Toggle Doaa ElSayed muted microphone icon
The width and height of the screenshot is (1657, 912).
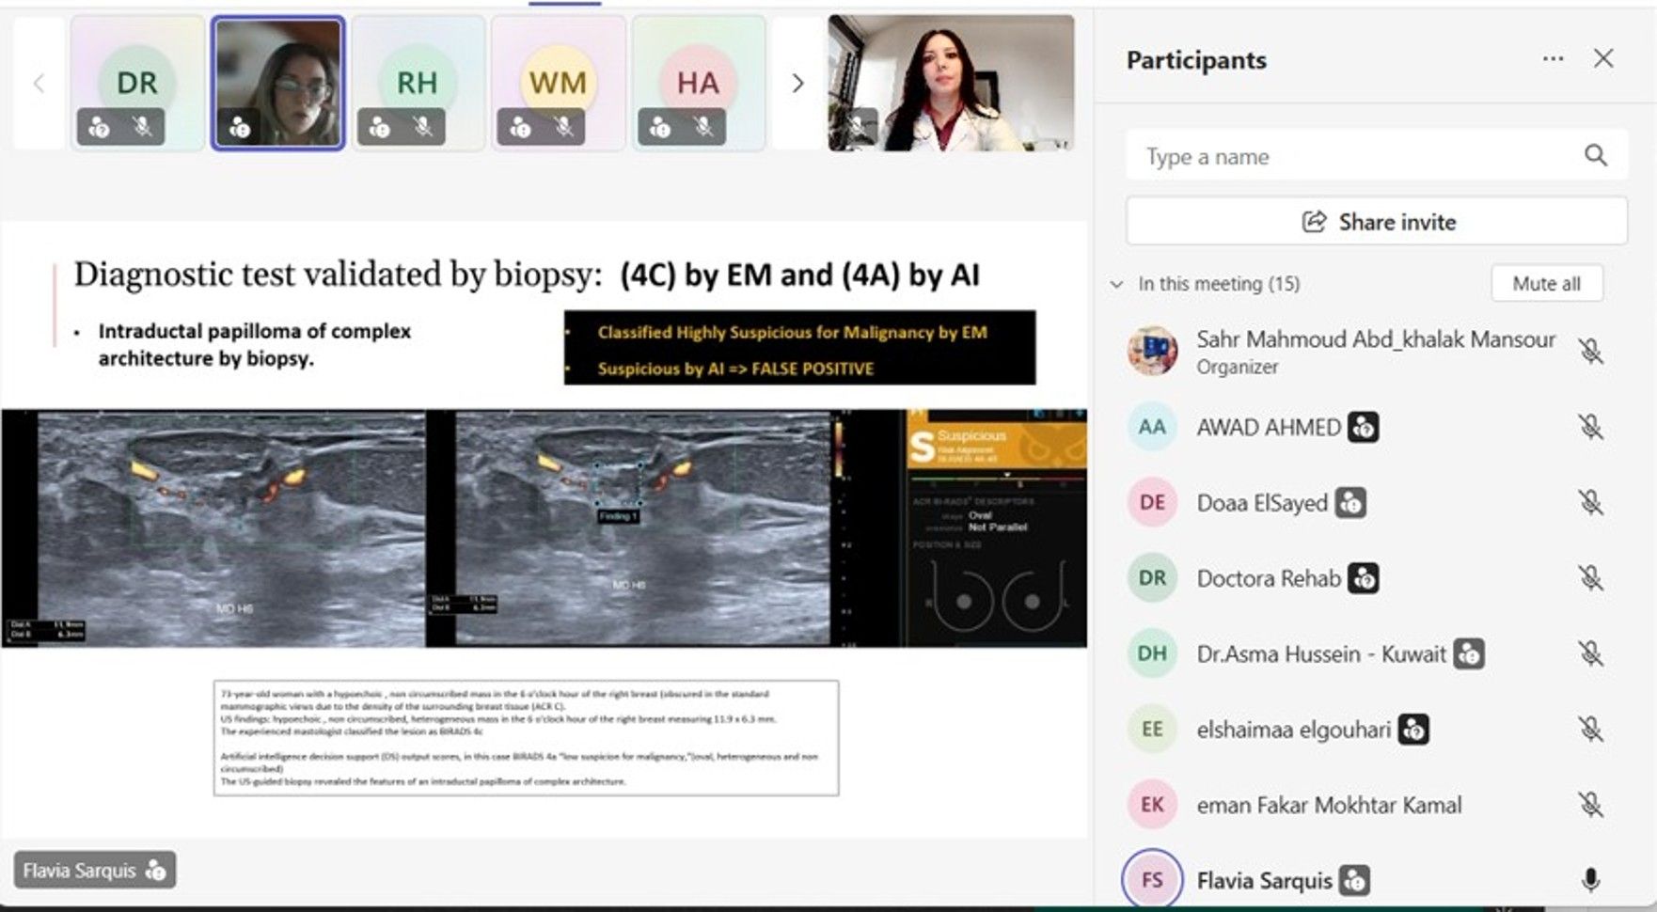(x=1590, y=503)
